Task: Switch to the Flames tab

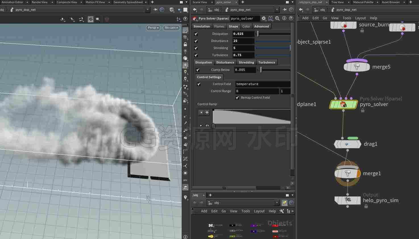Action: coord(219,26)
